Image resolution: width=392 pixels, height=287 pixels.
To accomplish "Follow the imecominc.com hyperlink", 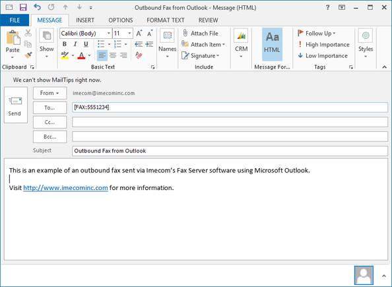I will [65, 188].
